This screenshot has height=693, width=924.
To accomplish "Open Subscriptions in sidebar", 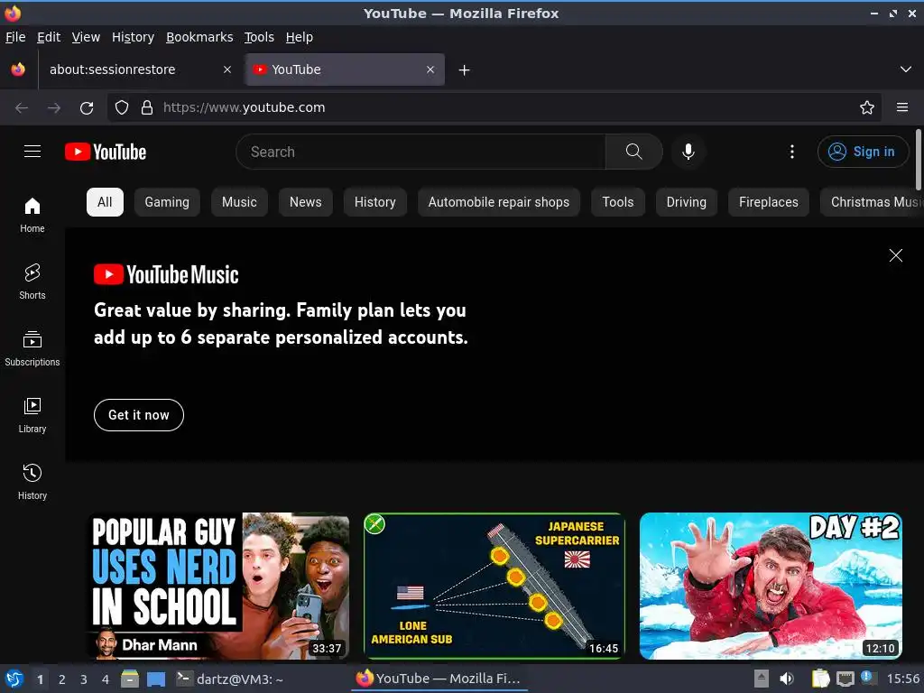I will (x=32, y=349).
